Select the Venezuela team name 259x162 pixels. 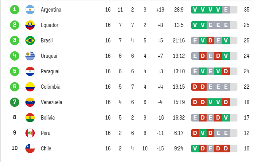coord(51,102)
